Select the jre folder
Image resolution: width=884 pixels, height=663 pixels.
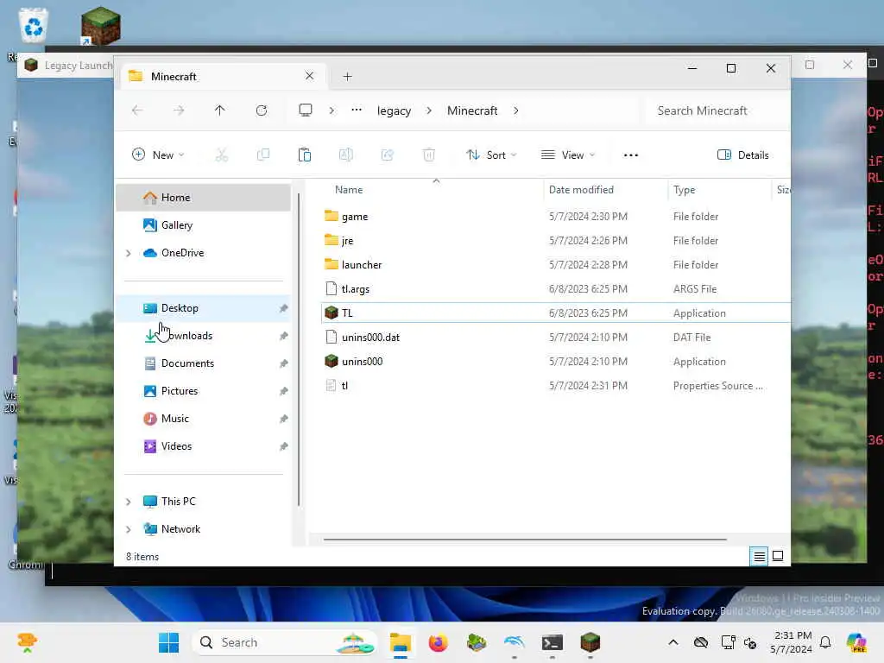click(x=555, y=241)
